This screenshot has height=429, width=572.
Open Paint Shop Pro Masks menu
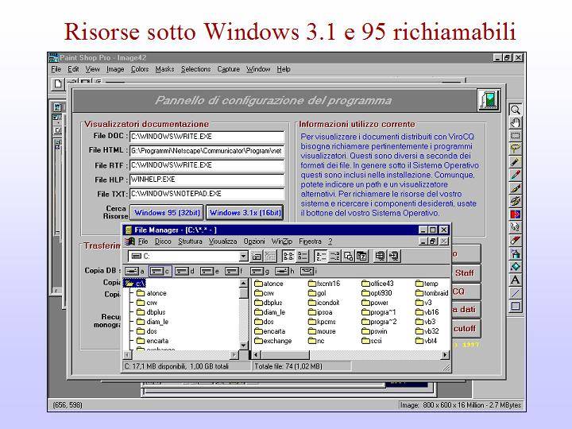click(164, 69)
